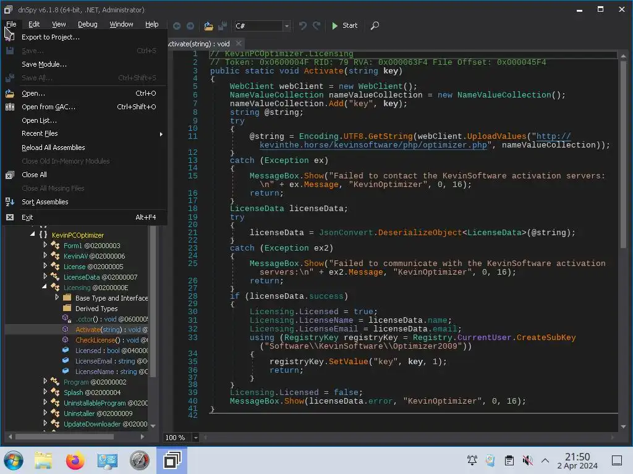Image resolution: width=633 pixels, height=474 pixels.
Task: Open the Debug menu
Action: (88, 24)
